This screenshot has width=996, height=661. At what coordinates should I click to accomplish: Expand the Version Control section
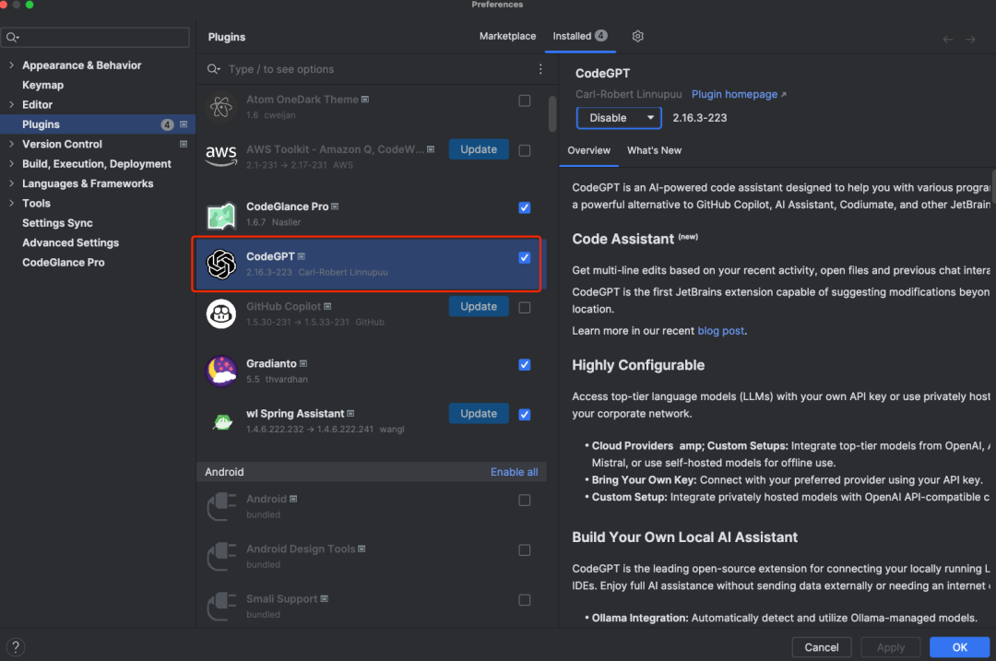tap(11, 144)
